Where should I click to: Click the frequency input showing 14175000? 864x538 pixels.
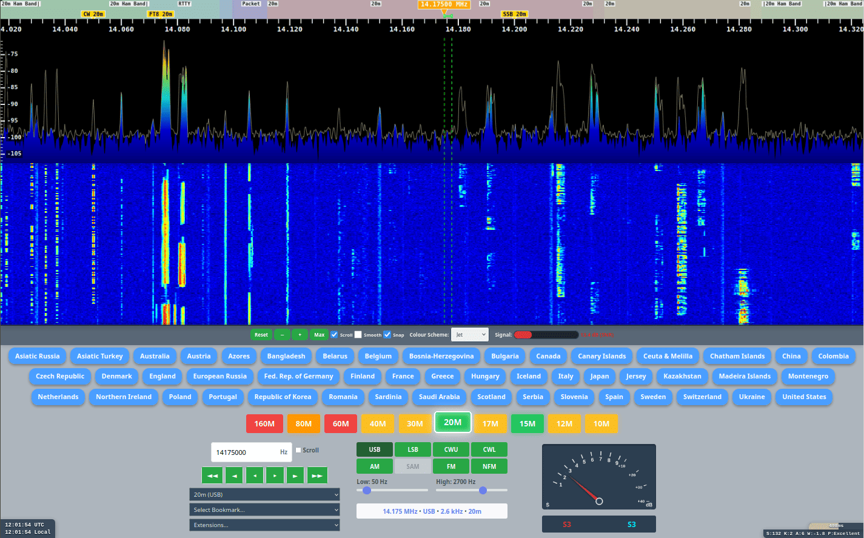249,452
